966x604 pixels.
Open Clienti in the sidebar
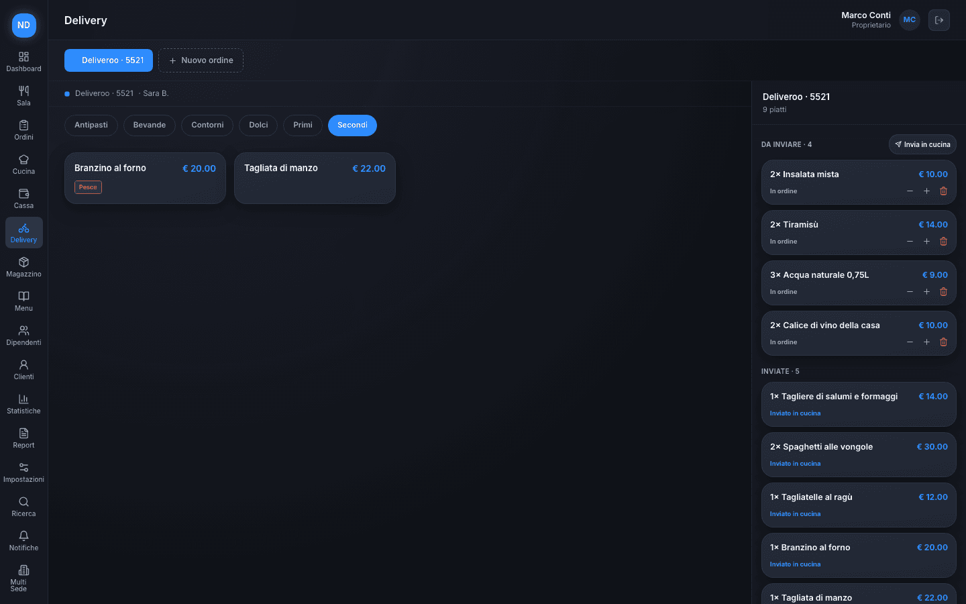click(23, 370)
